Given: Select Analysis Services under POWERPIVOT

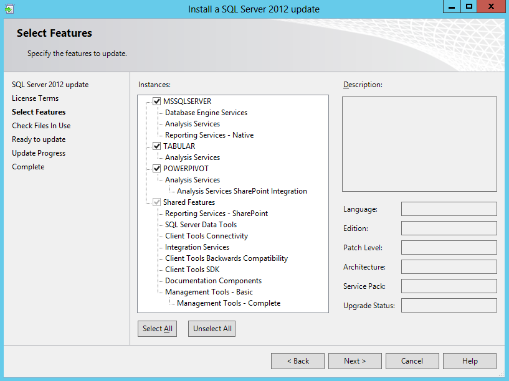Looking at the screenshot, I should pos(193,180).
